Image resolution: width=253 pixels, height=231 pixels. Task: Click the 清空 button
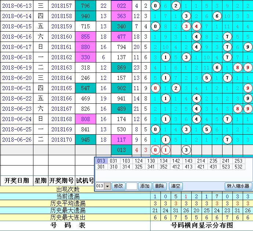(176, 186)
